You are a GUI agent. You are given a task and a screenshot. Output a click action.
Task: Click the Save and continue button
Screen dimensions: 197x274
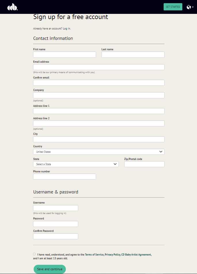point(49,269)
